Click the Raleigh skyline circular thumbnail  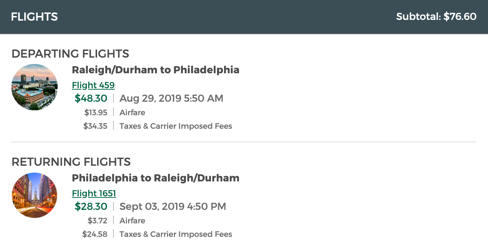click(35, 87)
